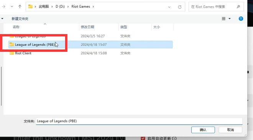
Task: Click the up-arrow parent folder icon
Action: 20,7
